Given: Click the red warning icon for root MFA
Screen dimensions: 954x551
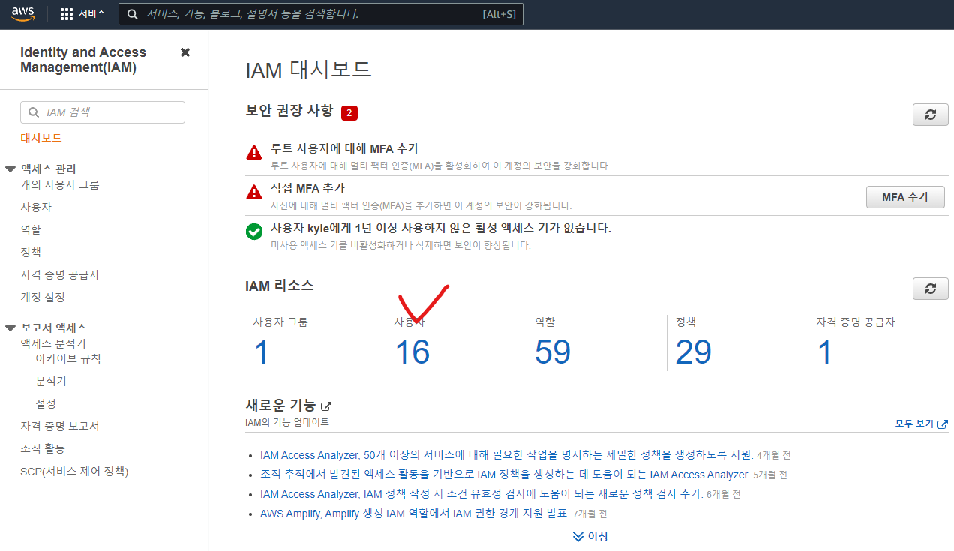Looking at the screenshot, I should (x=254, y=152).
